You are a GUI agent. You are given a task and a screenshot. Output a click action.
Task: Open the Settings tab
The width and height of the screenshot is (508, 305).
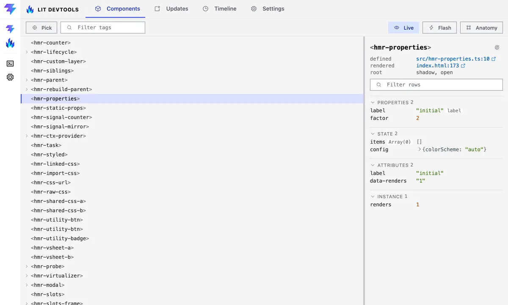tap(268, 9)
